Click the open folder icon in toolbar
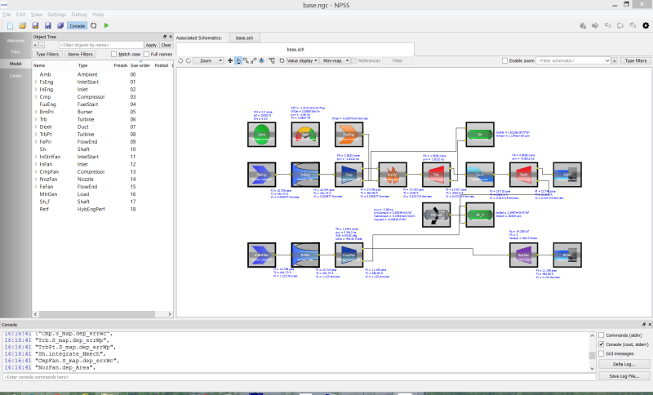This screenshot has height=395, width=653. tap(23, 25)
